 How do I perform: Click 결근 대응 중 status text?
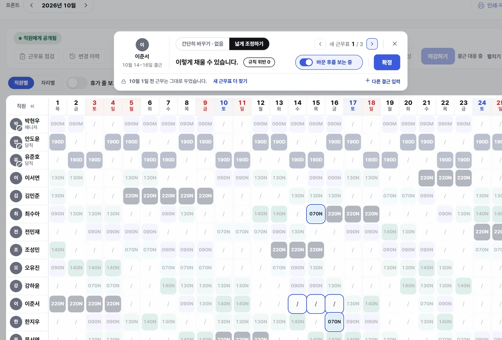[x=470, y=56]
